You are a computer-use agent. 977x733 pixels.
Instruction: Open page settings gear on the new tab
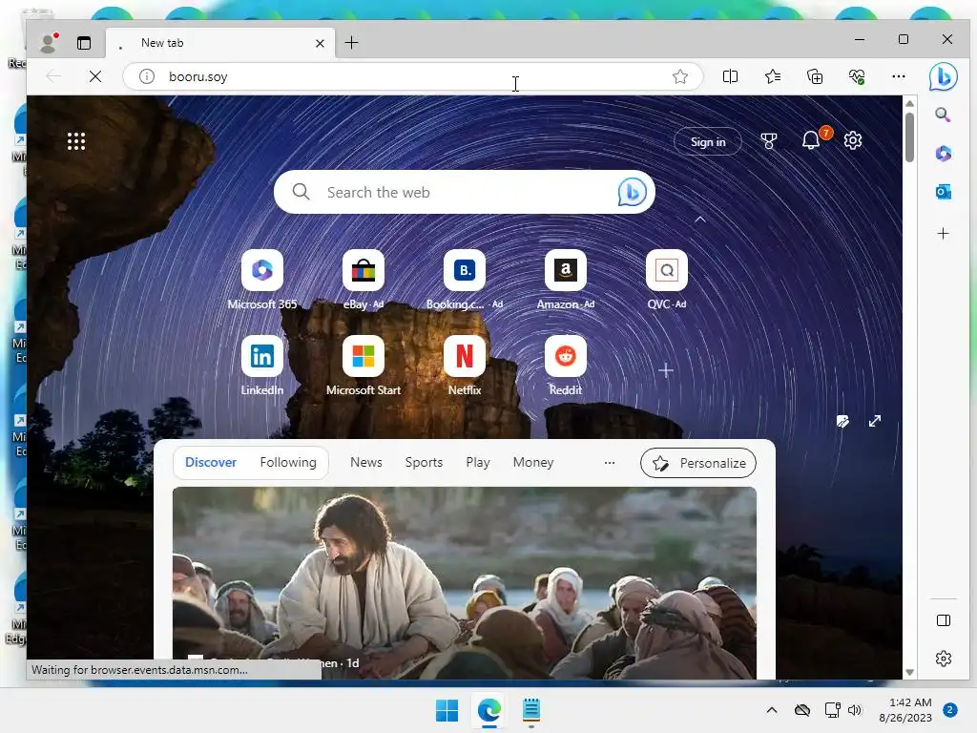pyautogui.click(x=852, y=140)
